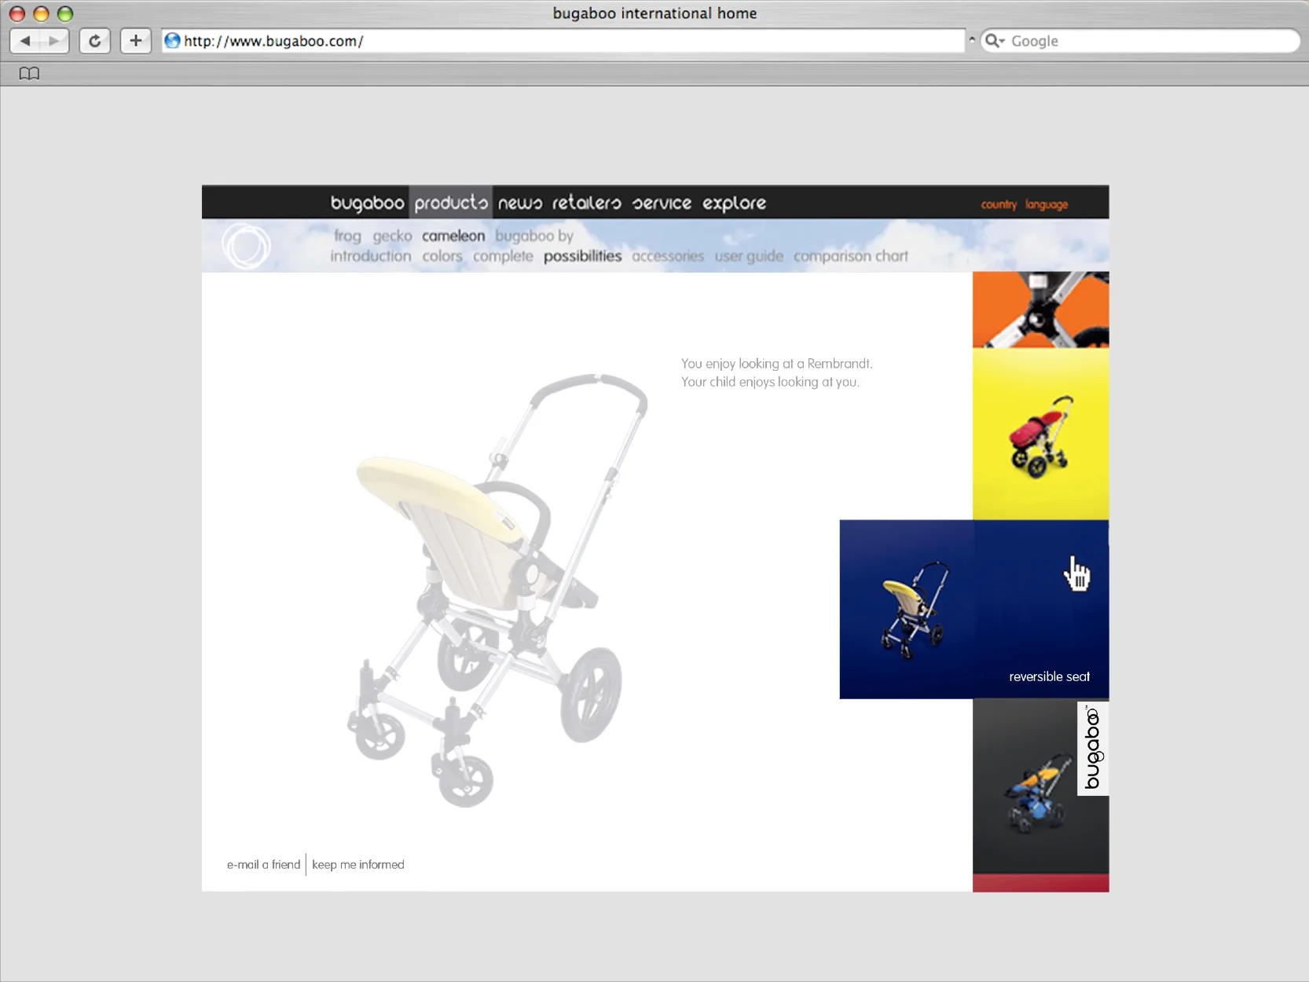The height and width of the screenshot is (982, 1309).
Task: Click the orange wheel detail thumbnail
Action: coord(1040,310)
